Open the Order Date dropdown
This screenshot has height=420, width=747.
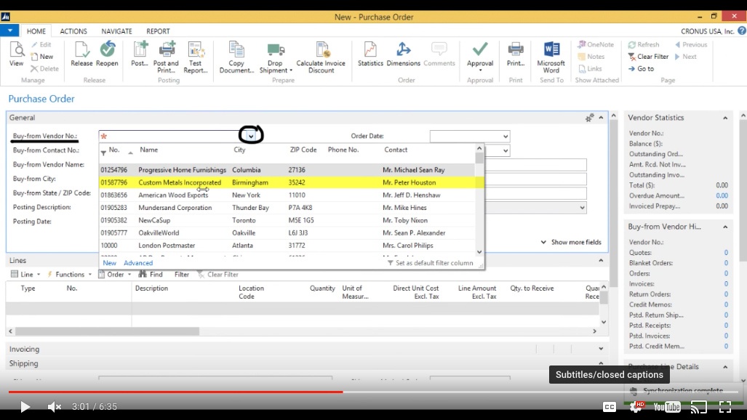[504, 136]
